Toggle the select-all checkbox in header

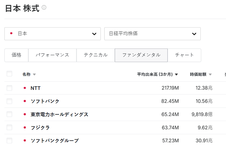coord(9,74)
